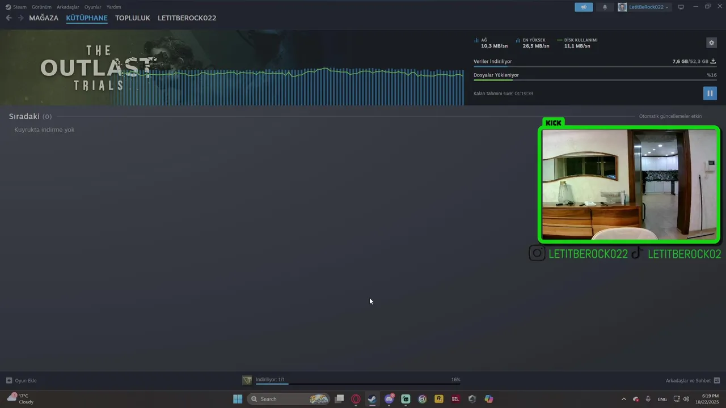This screenshot has width=726, height=408.
Task: Click the game thumbnail in bottom download bar
Action: pos(247,380)
